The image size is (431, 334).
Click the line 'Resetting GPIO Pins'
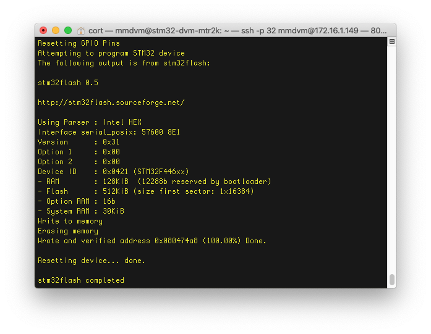coord(79,43)
